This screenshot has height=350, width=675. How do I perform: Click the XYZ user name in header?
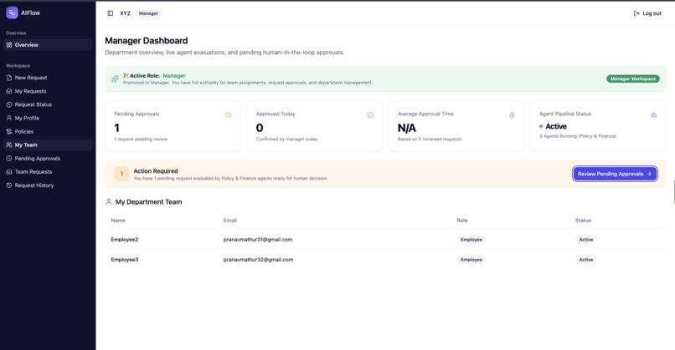125,13
